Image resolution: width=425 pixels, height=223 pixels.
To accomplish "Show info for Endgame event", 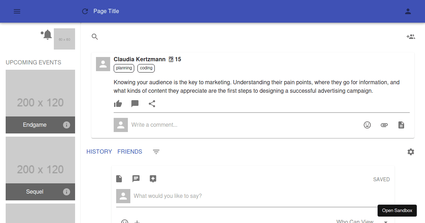I will coord(67,125).
